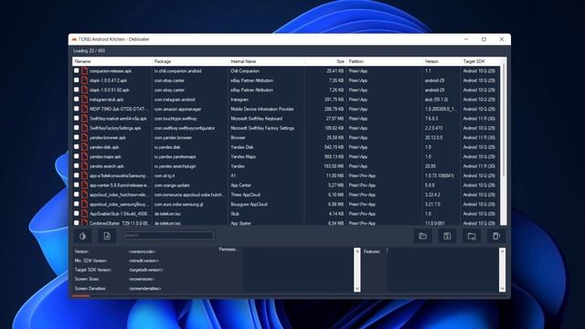Image resolution: width=585 pixels, height=329 pixels.
Task: Click inside the Features text box
Action: [442, 270]
